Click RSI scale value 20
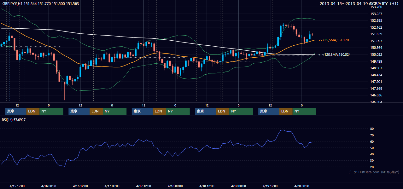The image size is (403, 189). tap(372, 167)
